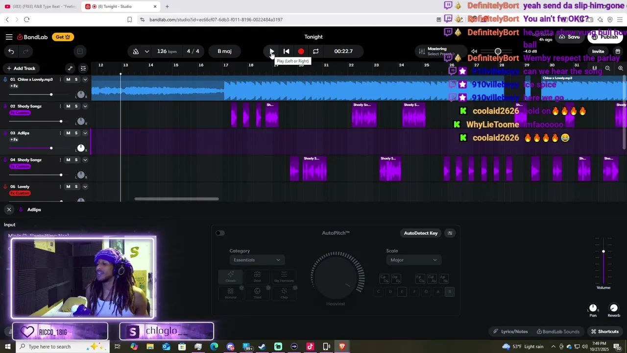Solo the Adlips track
Viewport: 627px width, 353px height.
(76, 133)
